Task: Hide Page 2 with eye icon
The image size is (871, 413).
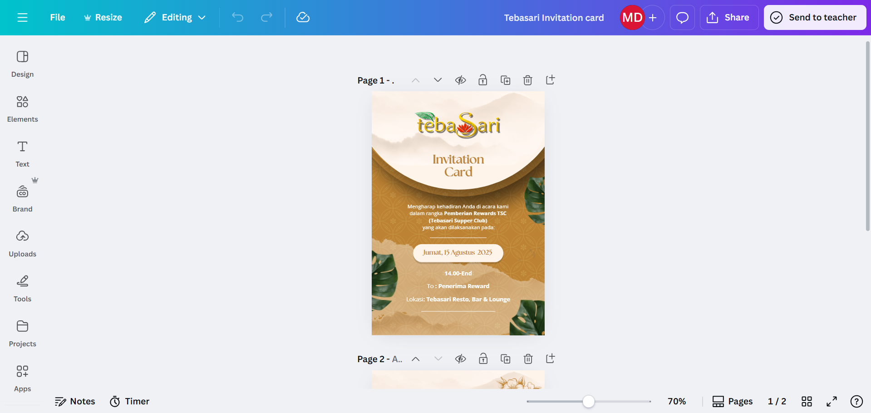Action: click(460, 359)
